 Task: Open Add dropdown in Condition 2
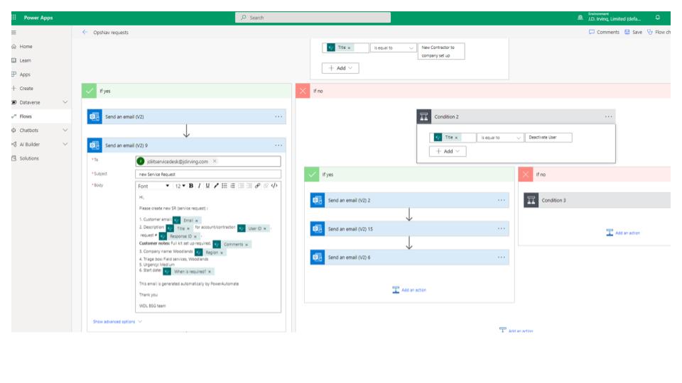(x=448, y=151)
